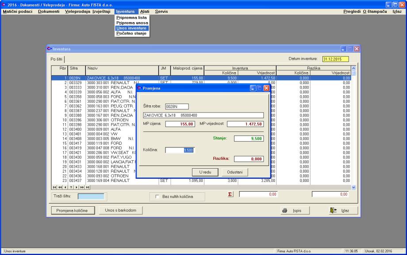407x255 pixels.
Task: Click the Izlaz button with the door icon
Action: click(x=343, y=210)
